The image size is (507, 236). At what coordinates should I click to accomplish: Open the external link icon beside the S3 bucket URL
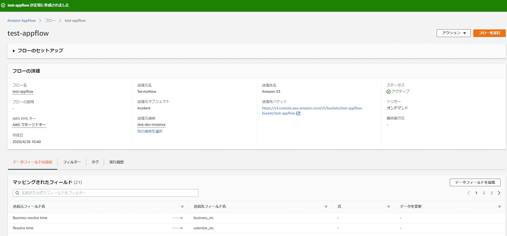pos(298,113)
